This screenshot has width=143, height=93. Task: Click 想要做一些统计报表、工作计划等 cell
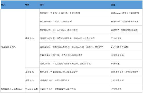[75, 21]
